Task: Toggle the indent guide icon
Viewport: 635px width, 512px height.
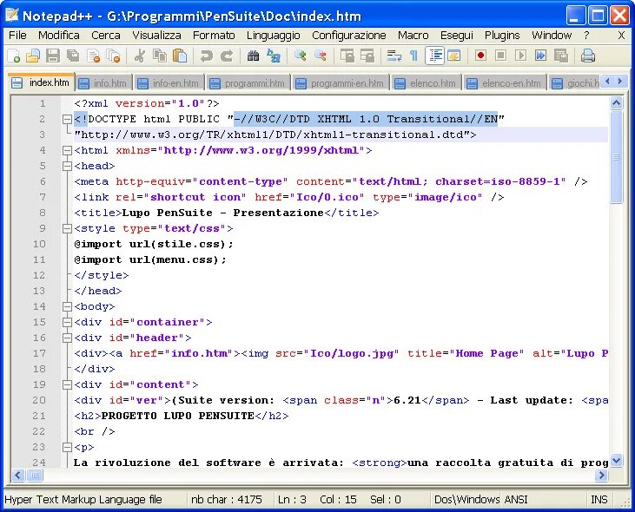Action: (x=435, y=56)
